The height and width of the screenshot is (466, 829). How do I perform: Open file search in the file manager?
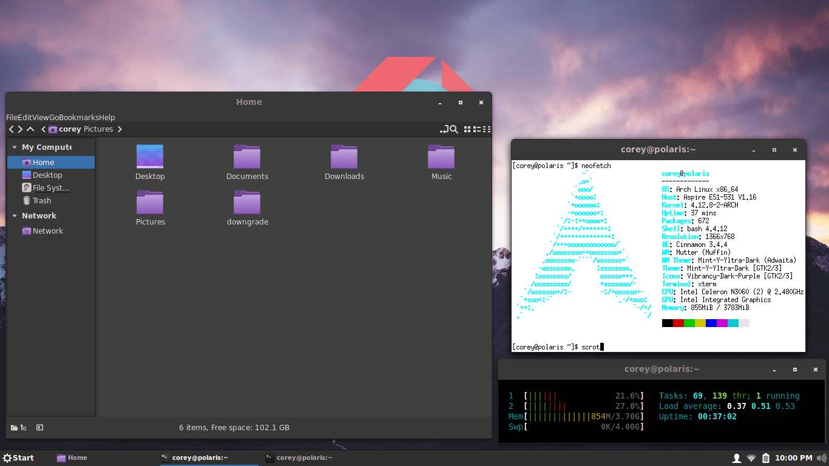click(453, 129)
